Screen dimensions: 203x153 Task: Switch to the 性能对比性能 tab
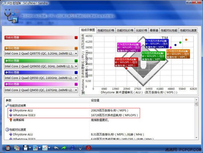[x=169, y=30]
